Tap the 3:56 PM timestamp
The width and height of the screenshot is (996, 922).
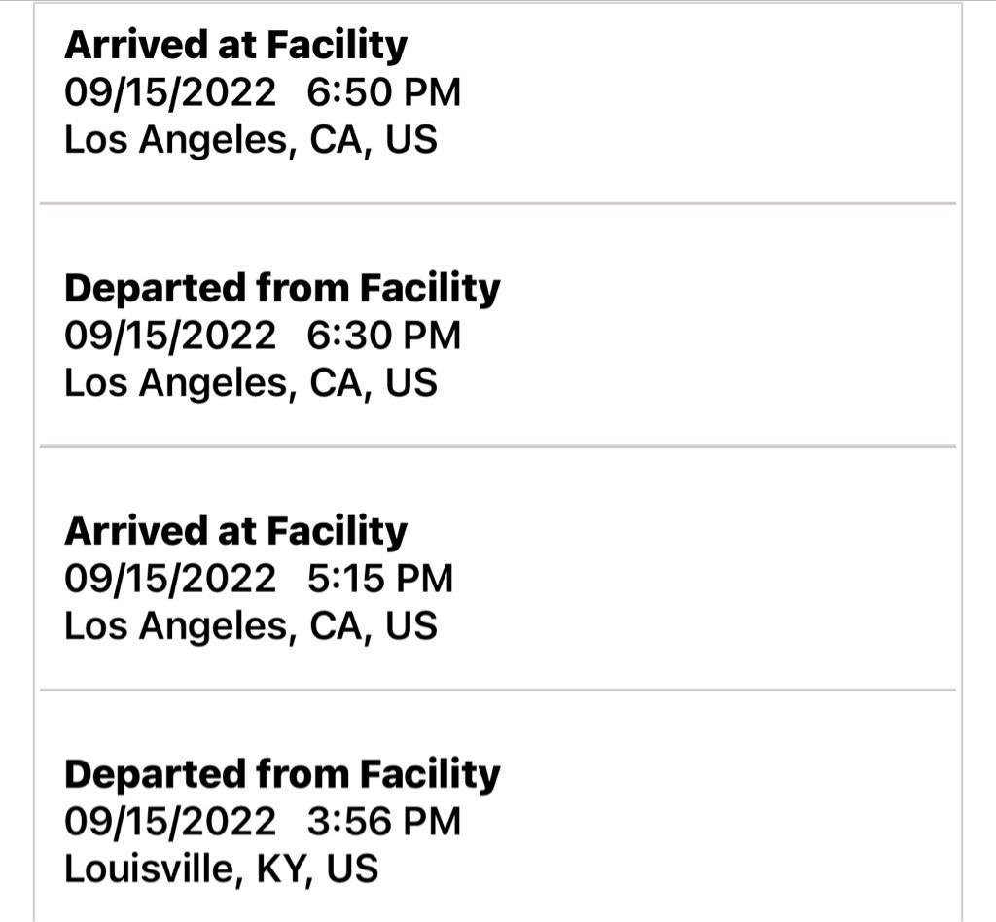coord(383,822)
